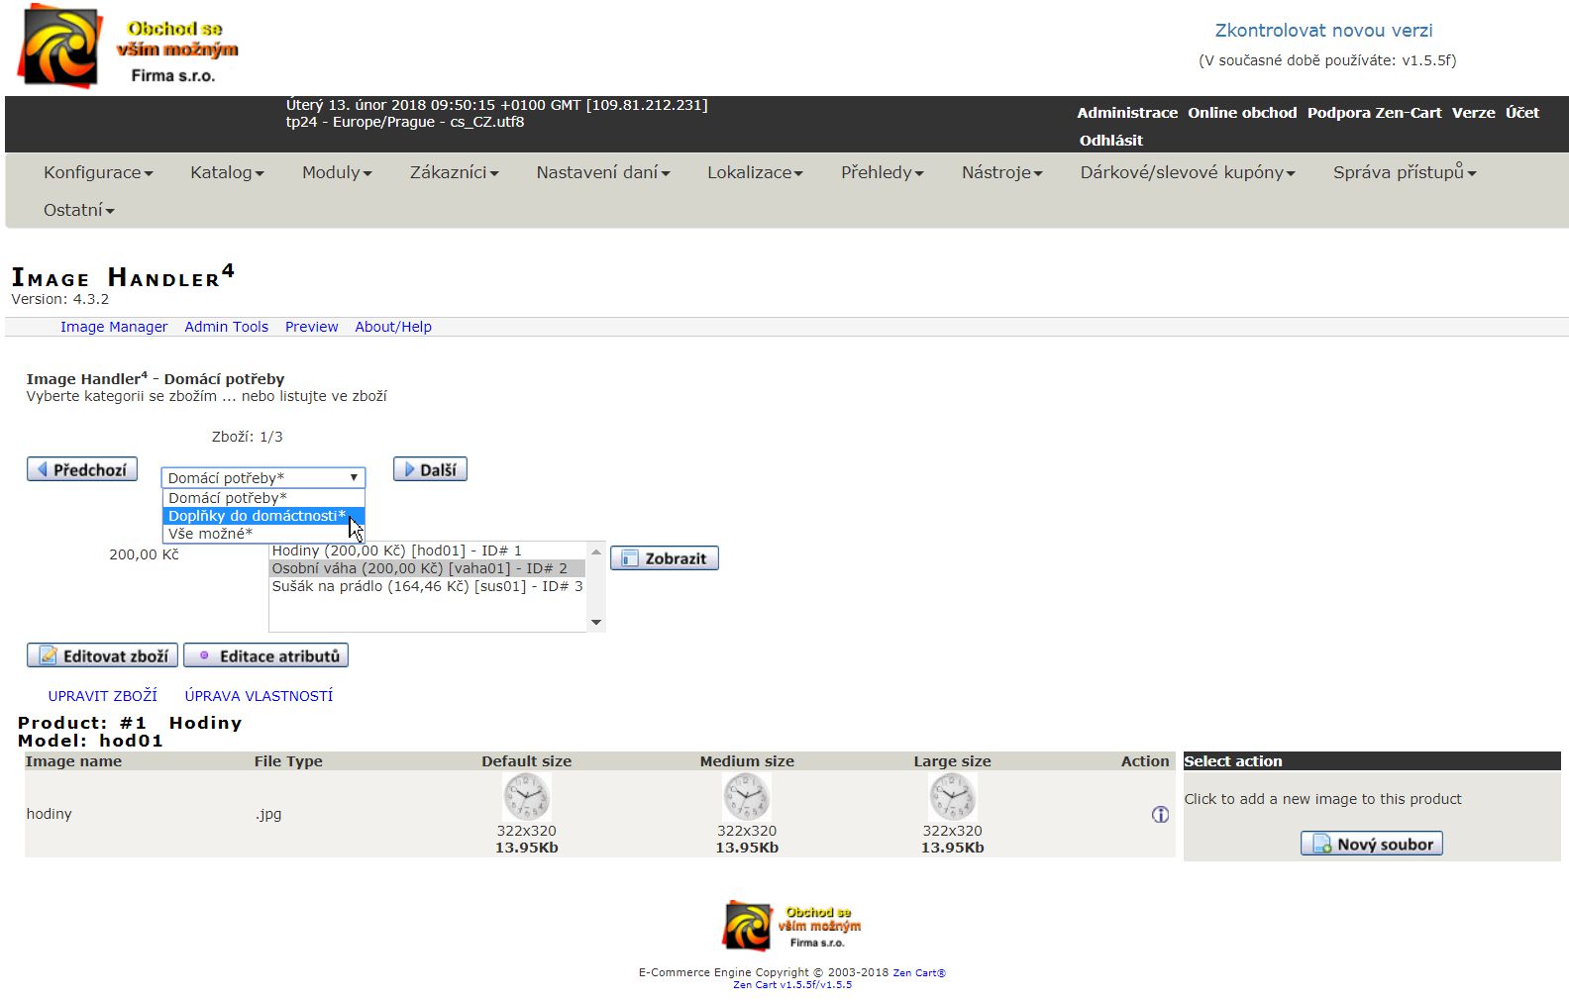Go to previous product with Předchozí
The image size is (1569, 1002).
click(82, 469)
